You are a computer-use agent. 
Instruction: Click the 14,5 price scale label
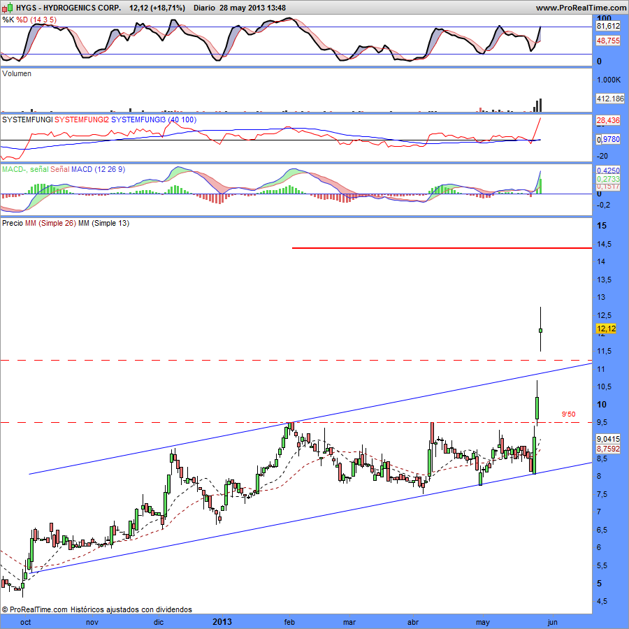[x=604, y=244]
